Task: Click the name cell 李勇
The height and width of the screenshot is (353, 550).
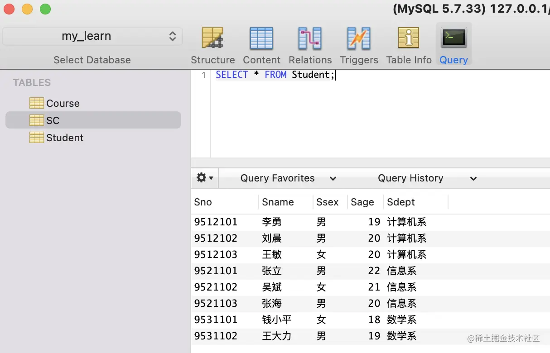Action: click(272, 222)
